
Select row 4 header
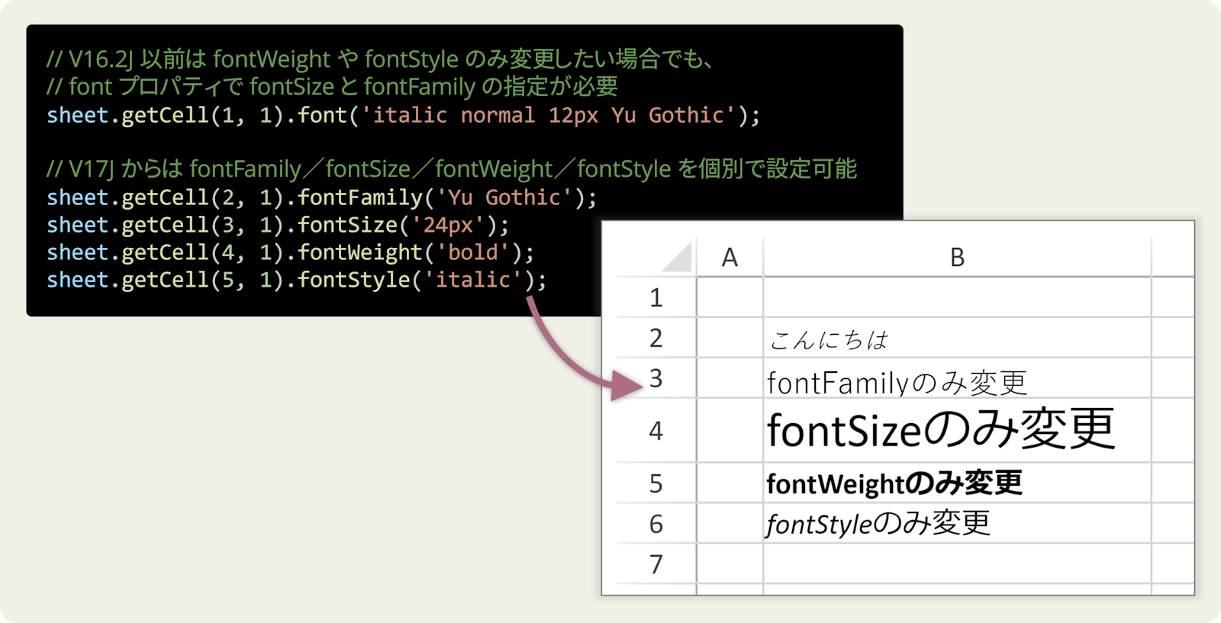(656, 431)
